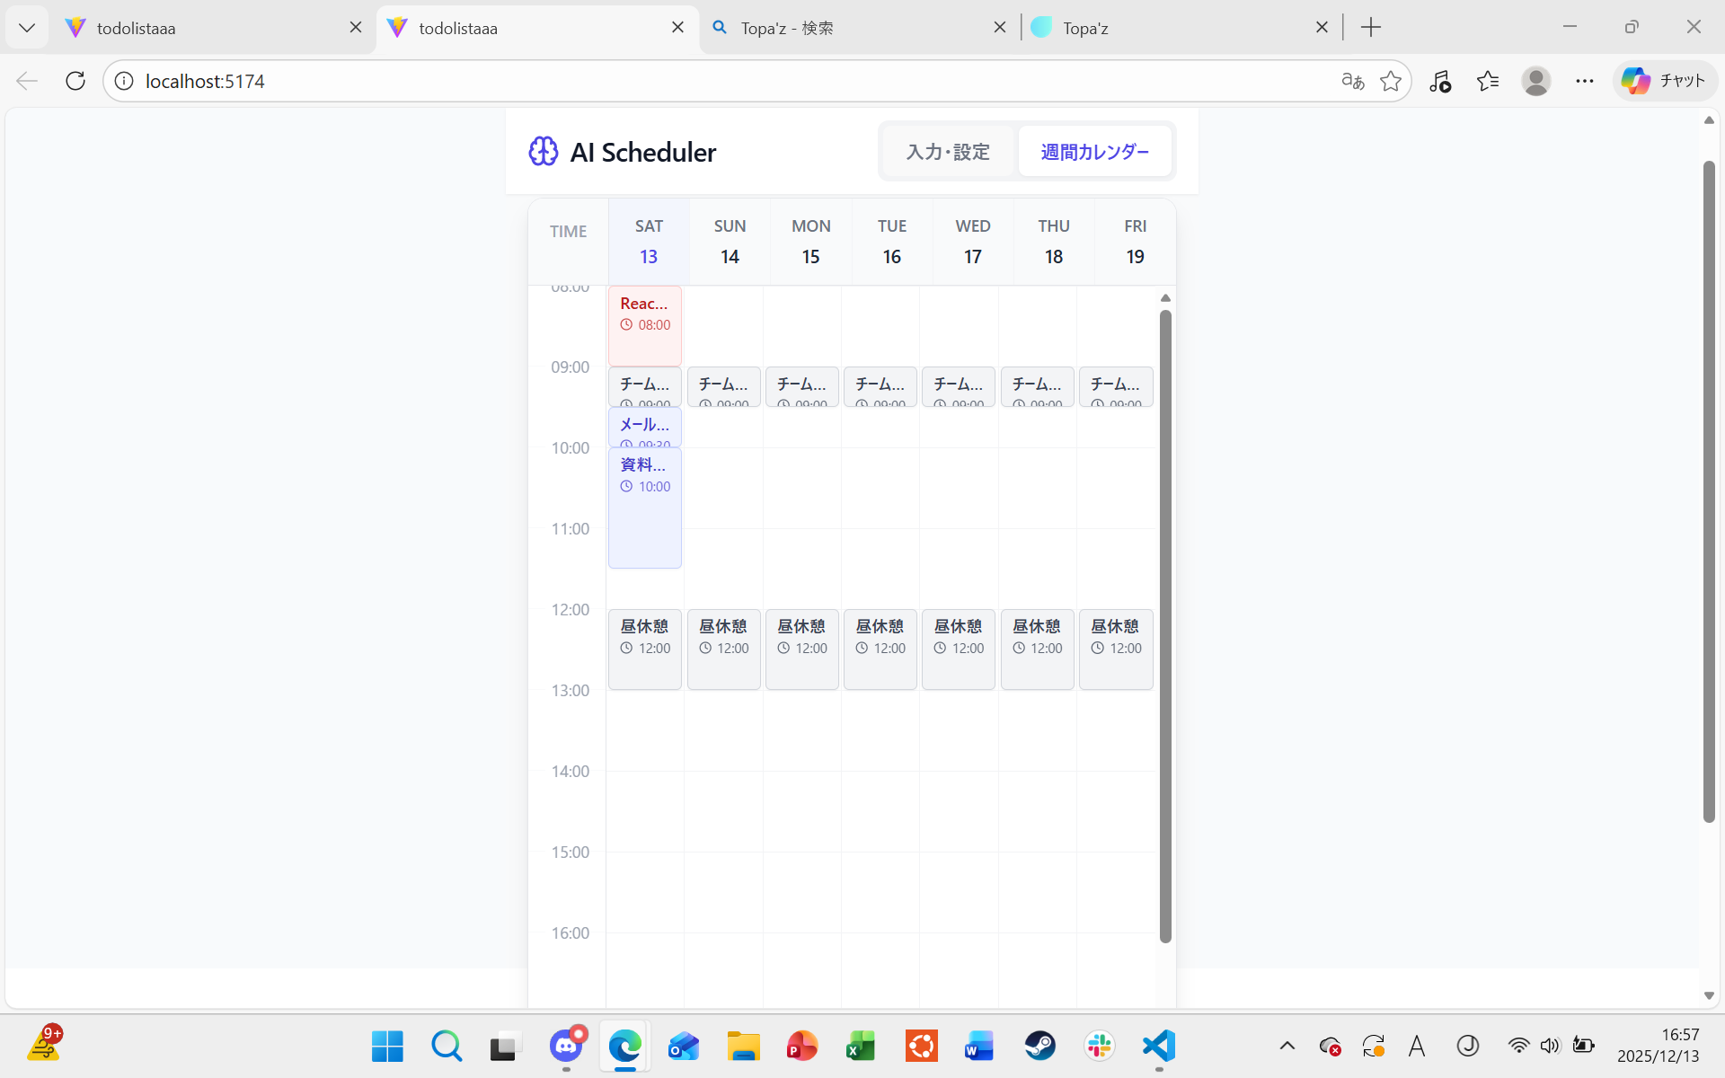The width and height of the screenshot is (1725, 1078).
Task: Open the Saturday 資料 event at 10:00
Action: pyautogui.click(x=645, y=508)
